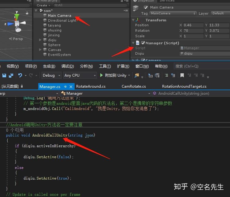Select EventSystem in Hierarchy

coord(59,55)
